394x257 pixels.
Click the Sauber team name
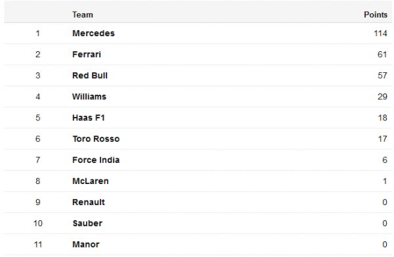click(87, 223)
